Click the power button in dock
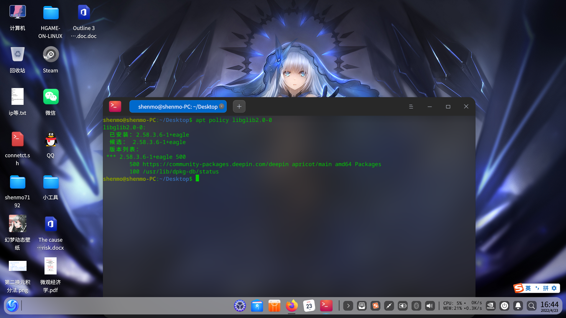 pos(504,306)
